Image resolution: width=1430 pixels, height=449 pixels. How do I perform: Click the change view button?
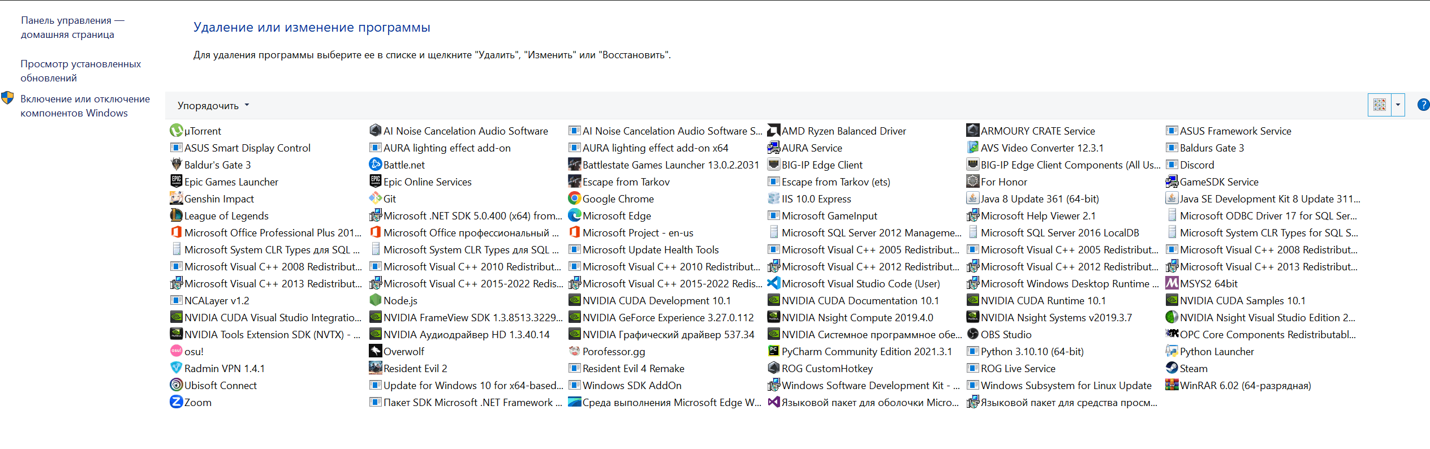[1380, 105]
